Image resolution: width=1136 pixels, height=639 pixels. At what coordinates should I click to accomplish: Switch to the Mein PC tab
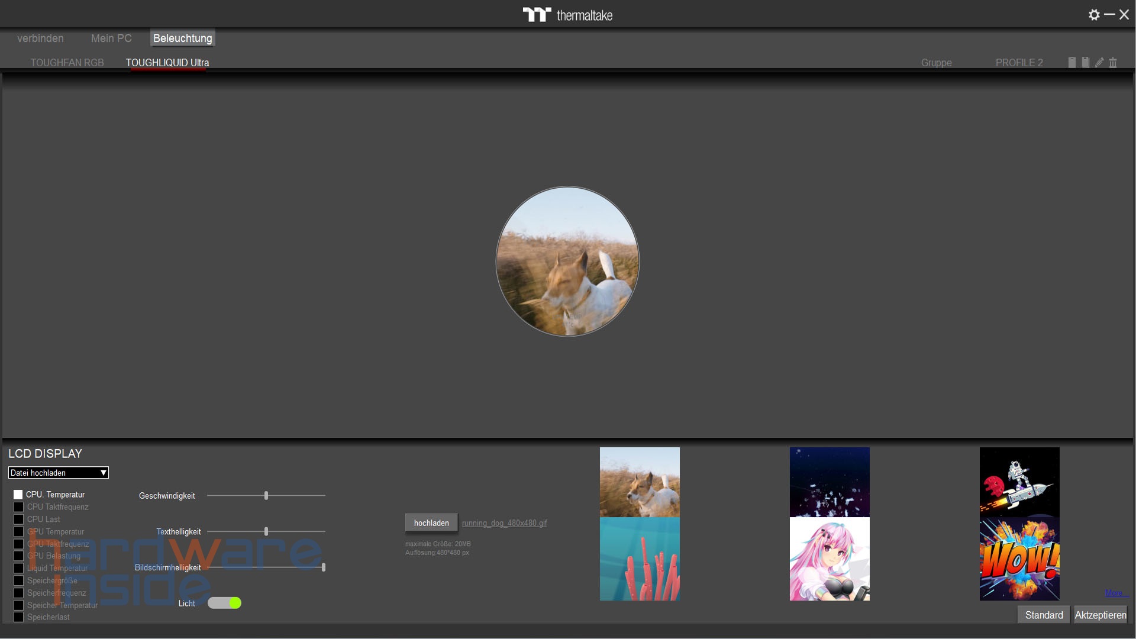(111, 38)
